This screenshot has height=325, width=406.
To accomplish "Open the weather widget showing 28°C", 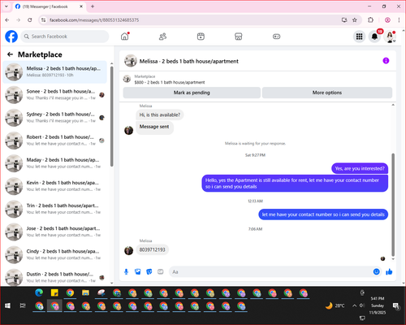I will (x=335, y=305).
